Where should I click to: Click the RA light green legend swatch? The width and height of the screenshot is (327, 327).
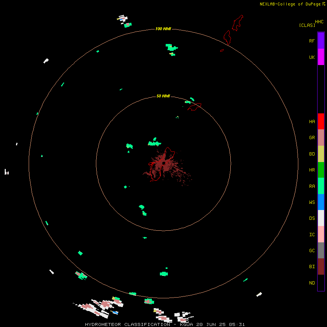(321, 186)
